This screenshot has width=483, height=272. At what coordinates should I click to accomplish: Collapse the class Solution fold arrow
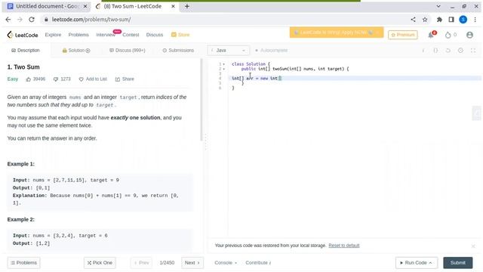point(224,64)
